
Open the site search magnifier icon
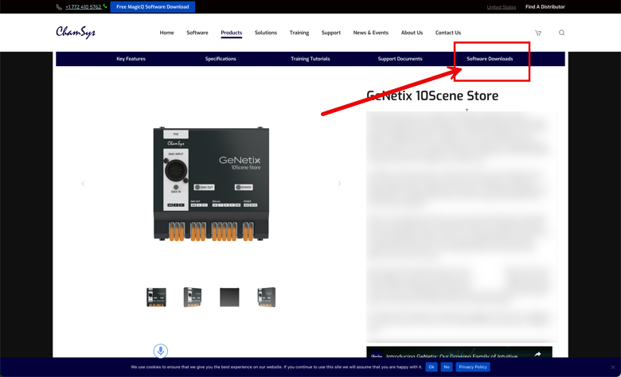pyautogui.click(x=561, y=33)
